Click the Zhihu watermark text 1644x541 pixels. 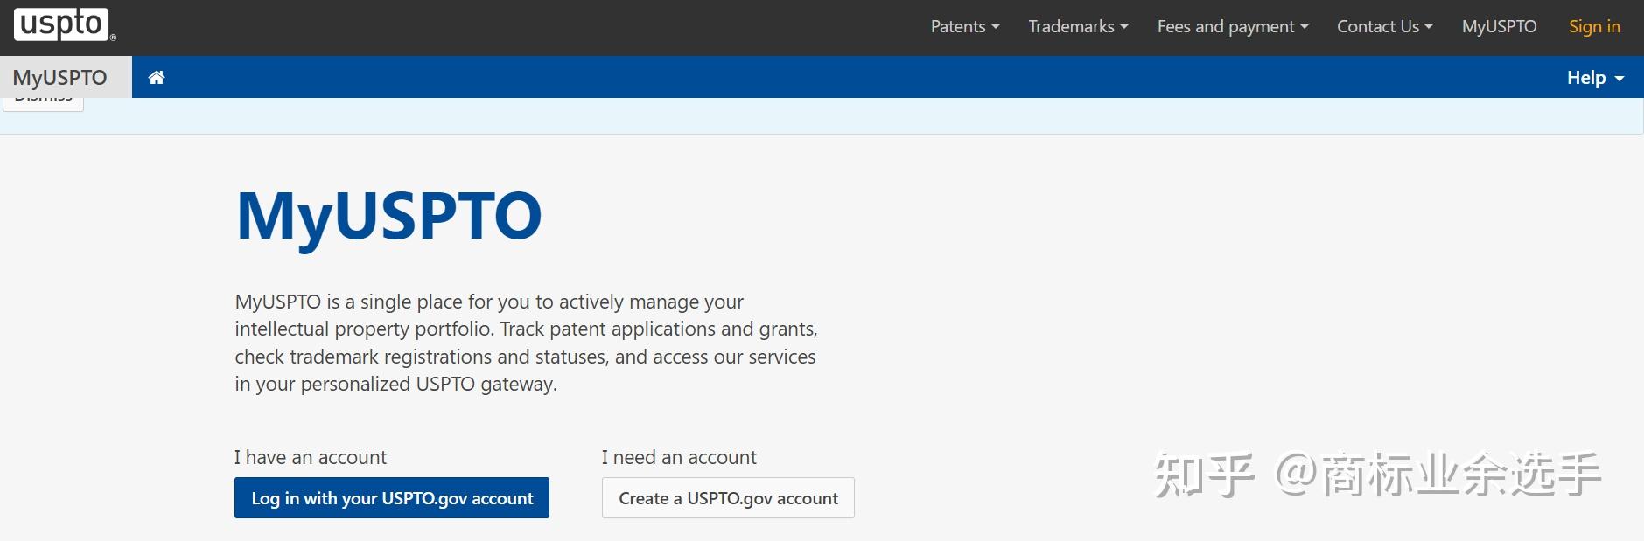pyautogui.click(x=1377, y=475)
